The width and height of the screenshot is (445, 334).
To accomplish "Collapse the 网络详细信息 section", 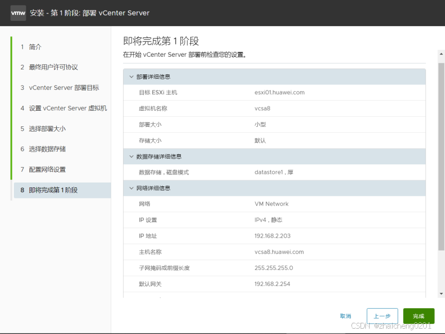I will click(132, 188).
